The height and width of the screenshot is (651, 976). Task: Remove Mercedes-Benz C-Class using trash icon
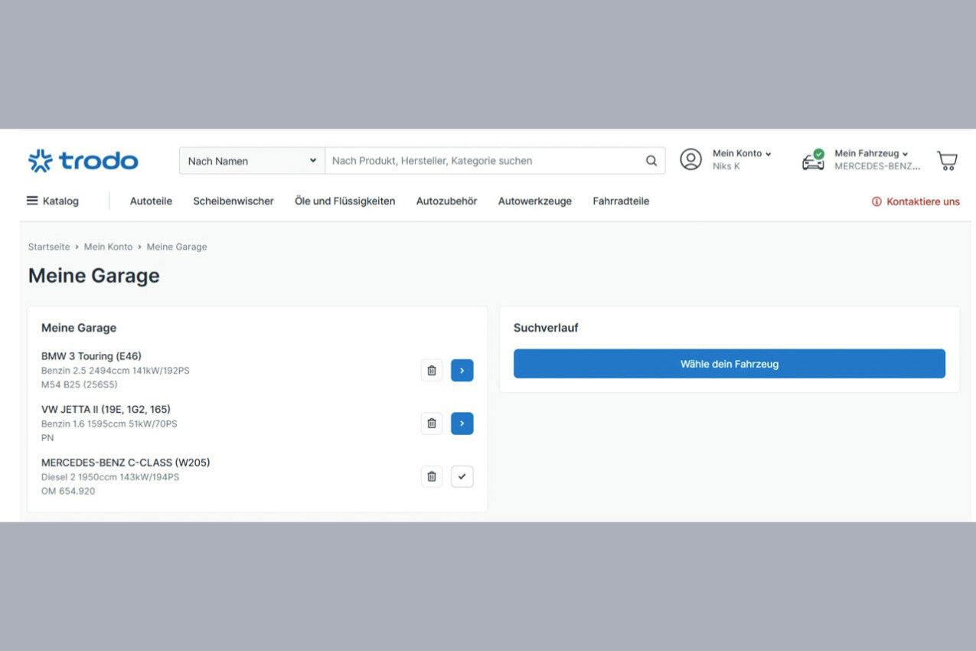click(x=432, y=476)
